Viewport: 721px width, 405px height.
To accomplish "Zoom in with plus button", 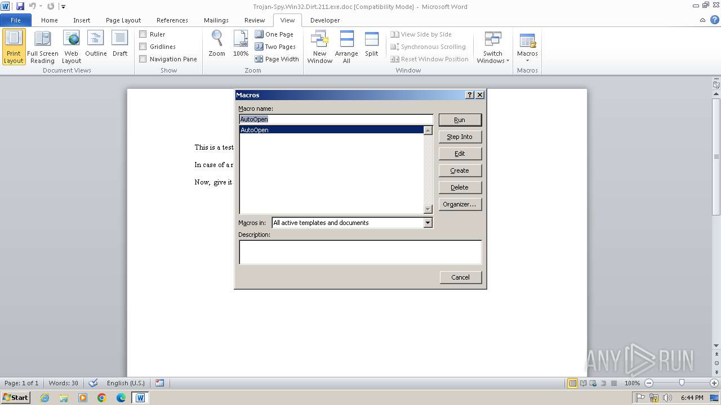I will (714, 383).
